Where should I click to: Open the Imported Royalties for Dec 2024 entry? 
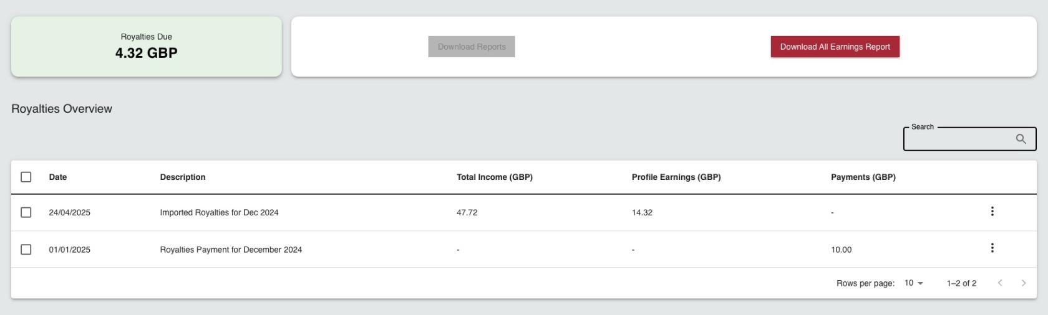point(219,212)
